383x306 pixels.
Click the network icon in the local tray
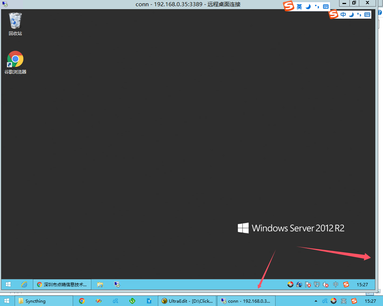coord(325,301)
